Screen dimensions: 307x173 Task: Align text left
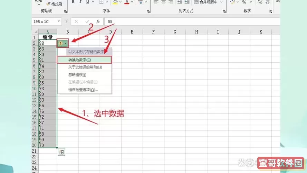(x=156, y=2)
